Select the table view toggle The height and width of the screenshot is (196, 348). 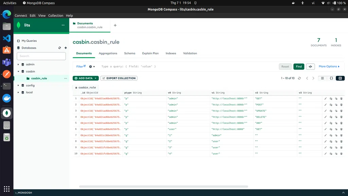pyautogui.click(x=340, y=78)
